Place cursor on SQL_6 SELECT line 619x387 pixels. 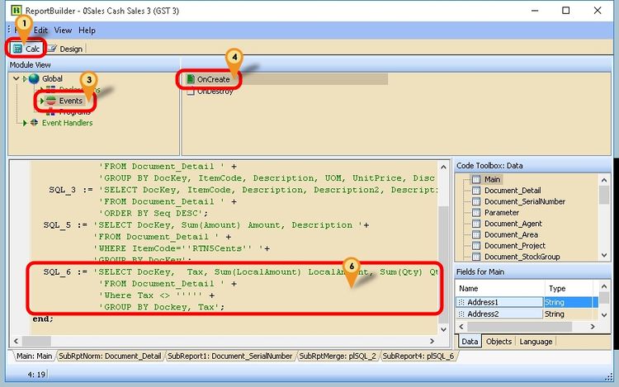tap(241, 271)
